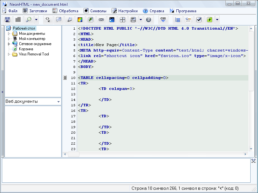Viewport: 258px width, 193px height.
Task: Insert a comment with the speech bubble icon
Action: (59, 20)
